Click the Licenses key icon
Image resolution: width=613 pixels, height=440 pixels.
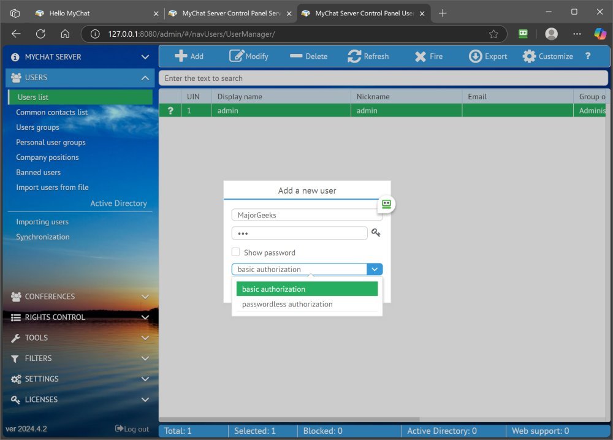click(x=16, y=400)
